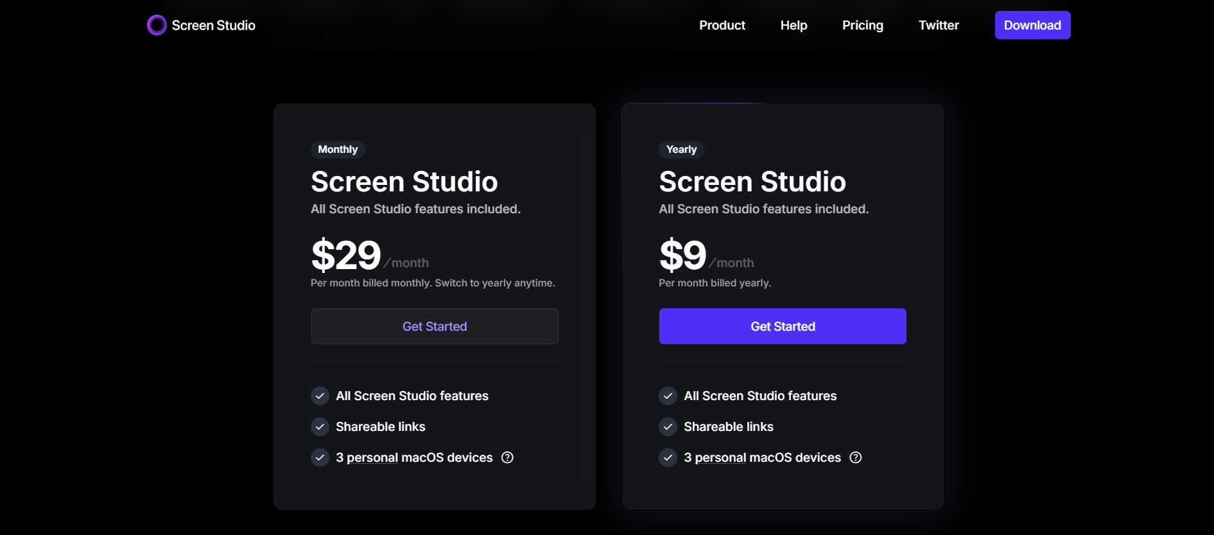Click the question mark beside Yearly plan devices
This screenshot has width=1214, height=535.
[855, 457]
